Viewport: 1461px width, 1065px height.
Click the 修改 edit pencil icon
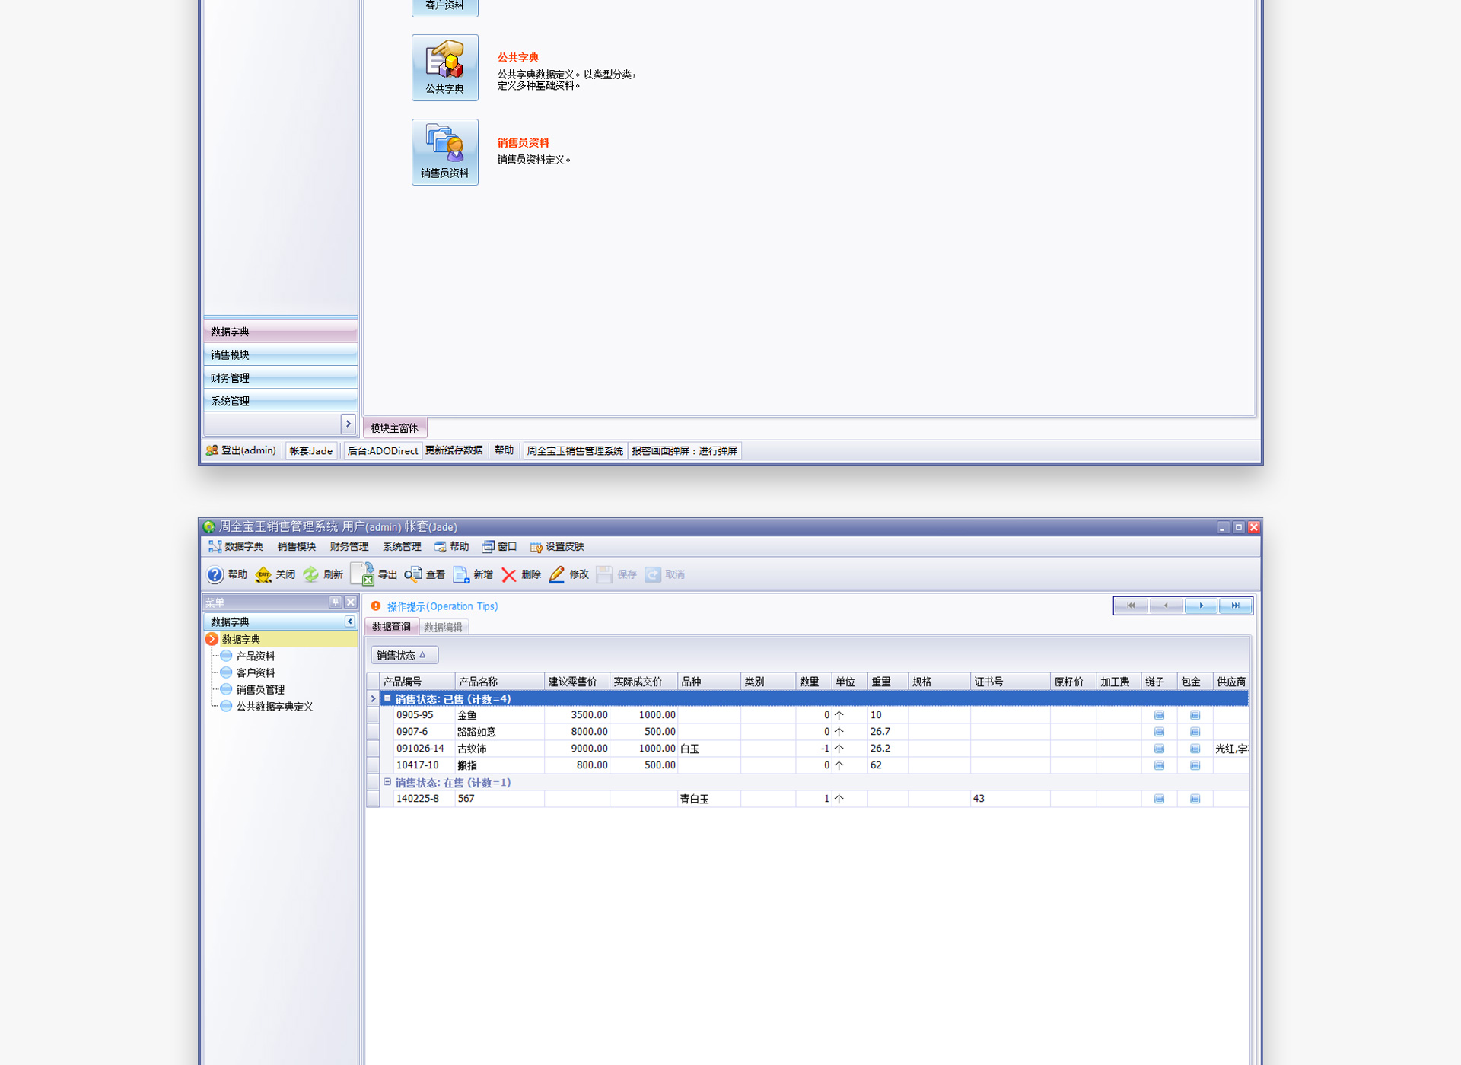557,574
